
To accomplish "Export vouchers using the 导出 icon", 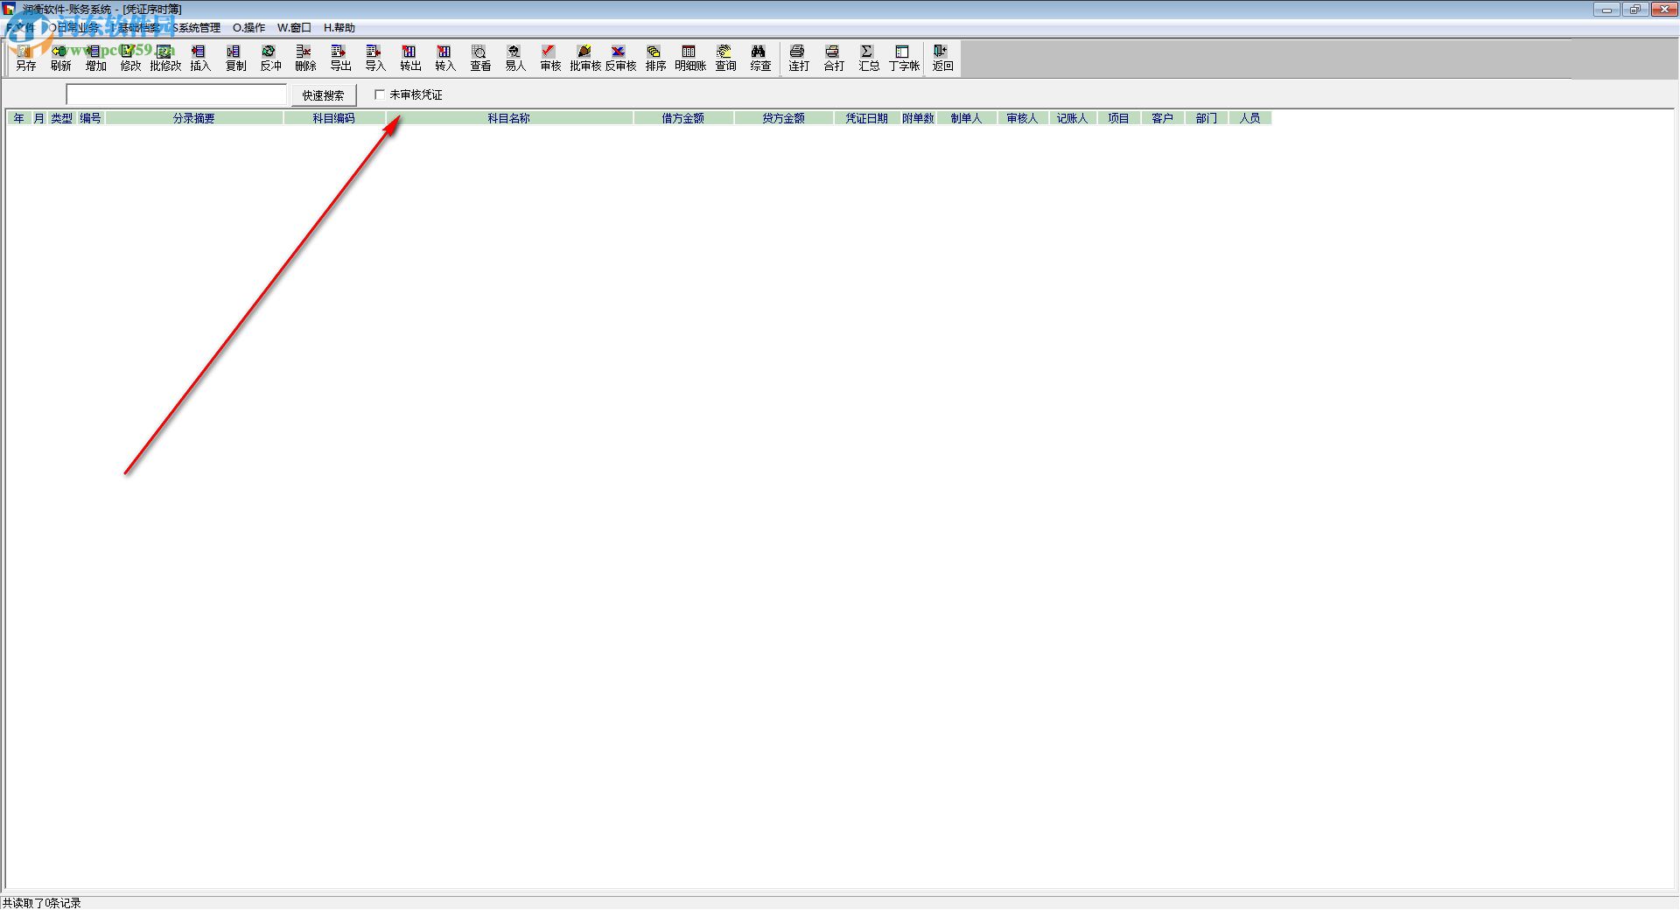I will click(x=340, y=58).
